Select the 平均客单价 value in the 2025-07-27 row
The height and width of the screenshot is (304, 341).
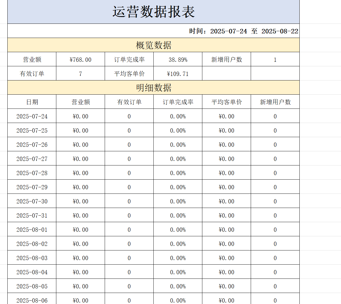click(x=227, y=158)
